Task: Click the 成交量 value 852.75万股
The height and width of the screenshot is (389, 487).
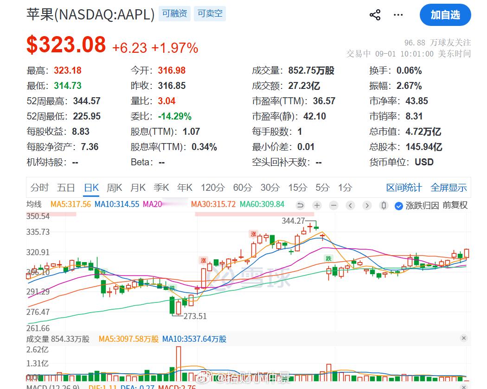Action: point(311,70)
